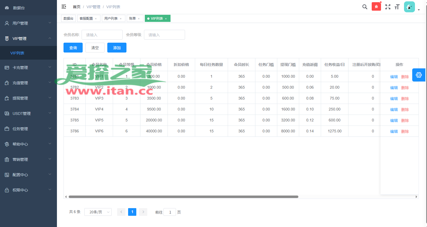Open the font size adjustment icon
The width and height of the screenshot is (427, 227).
[x=397, y=7]
